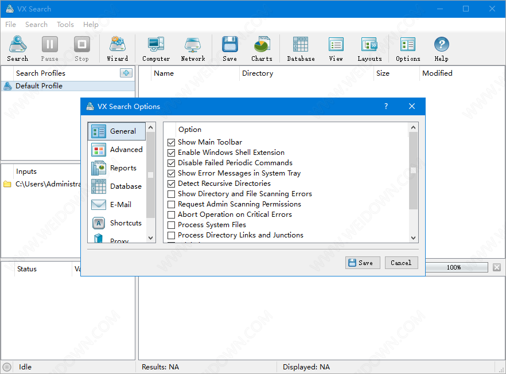Click the Displayed: NA status text

(306, 367)
